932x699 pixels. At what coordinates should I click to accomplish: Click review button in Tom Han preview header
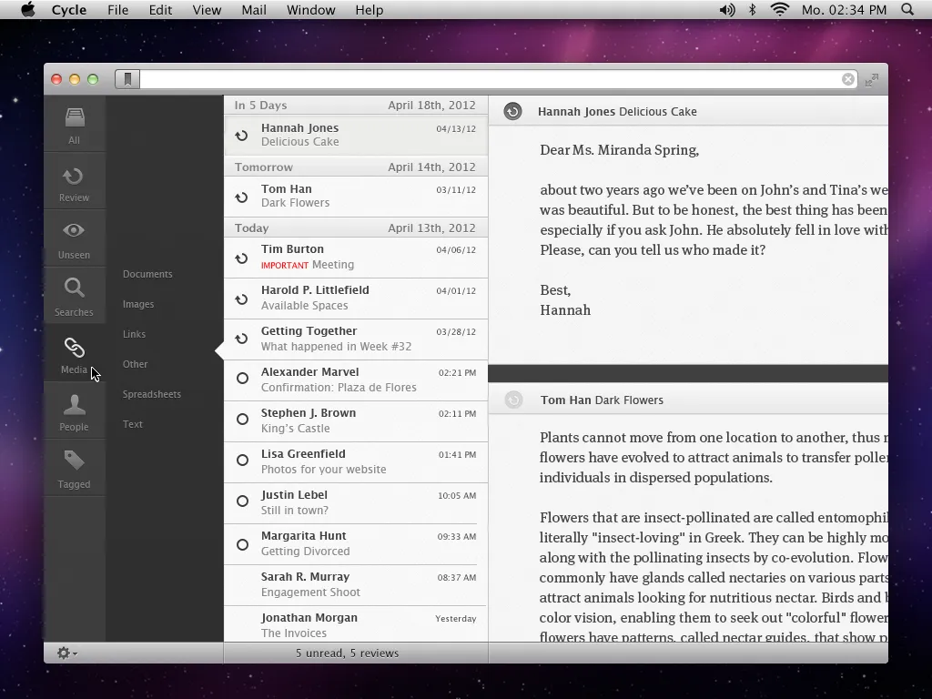pyautogui.click(x=513, y=400)
